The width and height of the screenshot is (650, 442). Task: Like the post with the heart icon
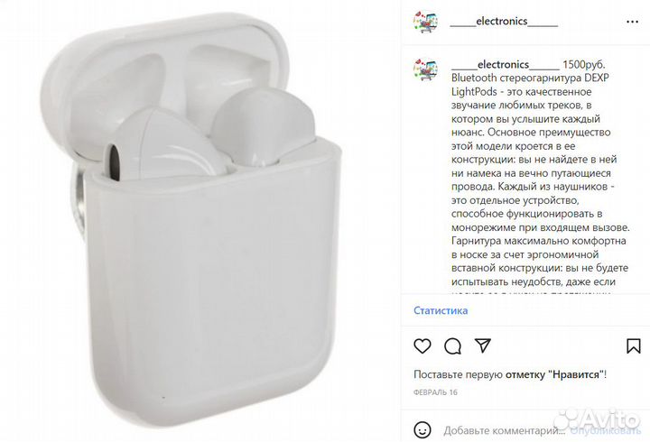pos(422,345)
